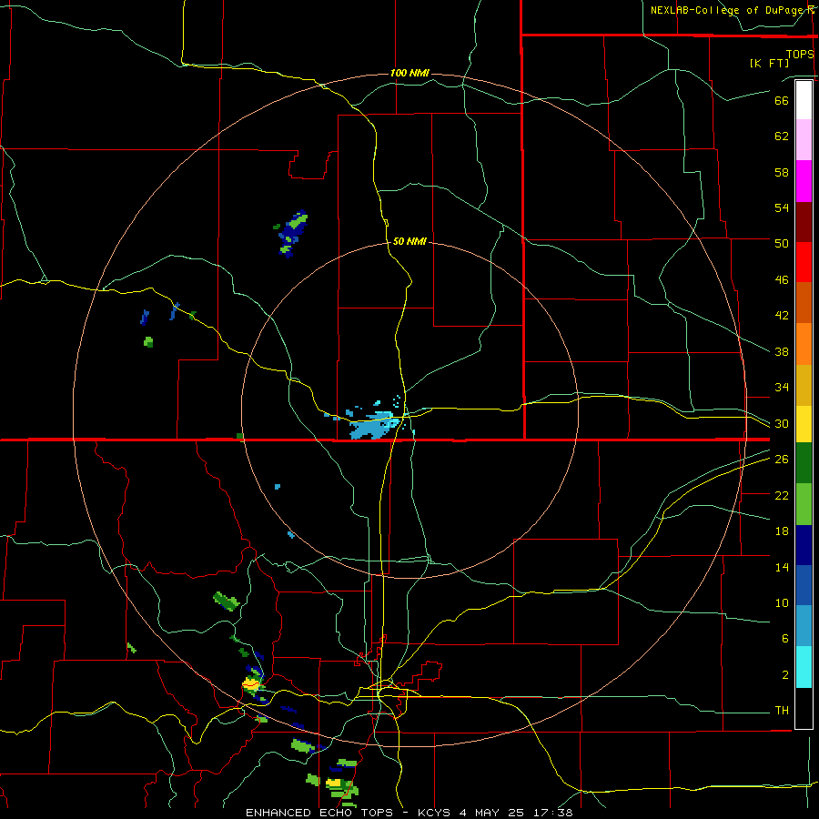Click the legend value "66"
819x819 pixels.
782,100
